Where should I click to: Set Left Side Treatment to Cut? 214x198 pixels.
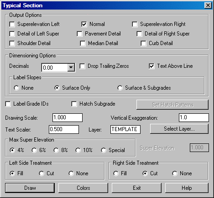click(42, 173)
